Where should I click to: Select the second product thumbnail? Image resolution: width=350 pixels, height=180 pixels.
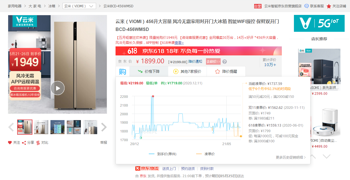pos(41,127)
